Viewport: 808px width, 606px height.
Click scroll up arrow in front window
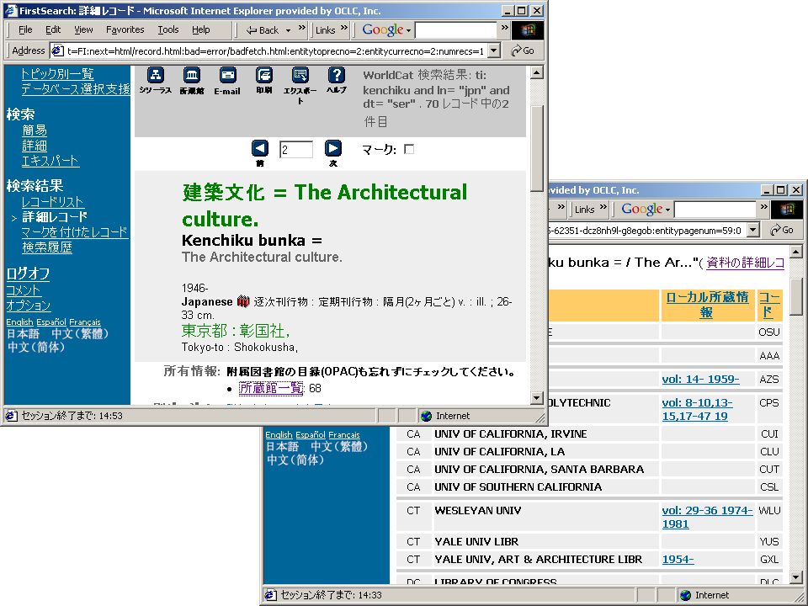click(536, 72)
